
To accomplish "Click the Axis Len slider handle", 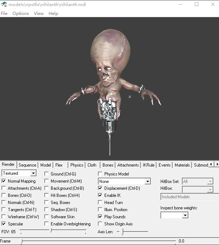I will coord(122,232).
